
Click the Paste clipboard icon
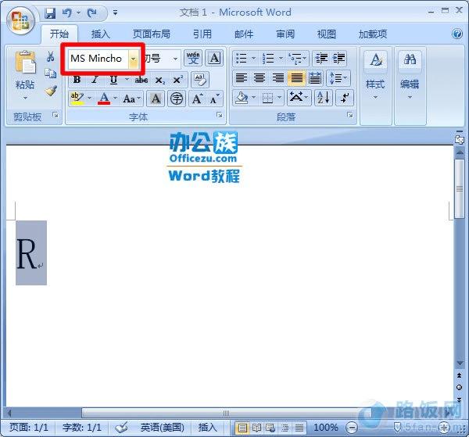[x=25, y=63]
